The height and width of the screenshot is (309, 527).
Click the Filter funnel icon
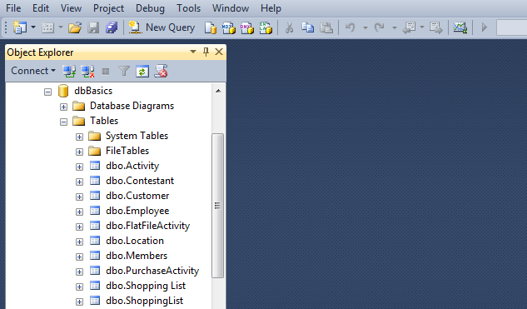point(124,72)
